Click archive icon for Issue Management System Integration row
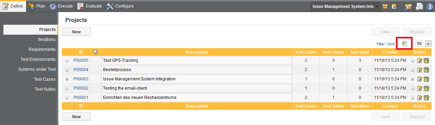The width and height of the screenshot is (435, 125). click(426, 79)
